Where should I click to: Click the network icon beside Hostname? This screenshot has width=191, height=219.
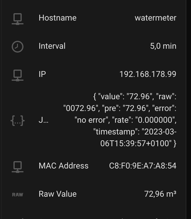pyautogui.click(x=18, y=18)
